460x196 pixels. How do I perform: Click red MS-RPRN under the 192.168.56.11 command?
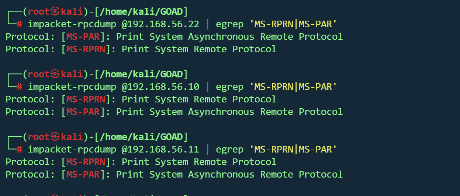point(86,162)
